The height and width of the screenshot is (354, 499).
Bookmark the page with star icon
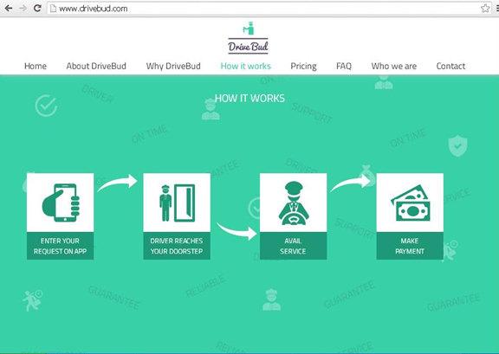(x=485, y=9)
